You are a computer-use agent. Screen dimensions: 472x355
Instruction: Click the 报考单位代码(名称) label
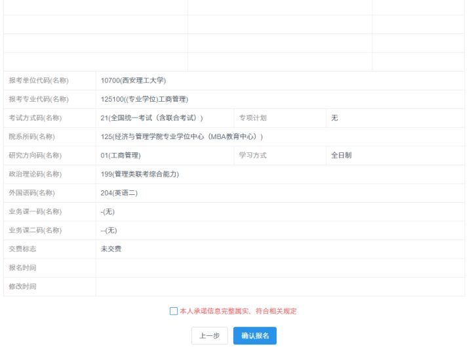click(39, 81)
